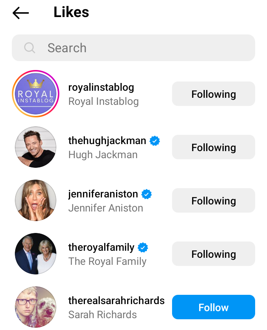Open thehughjackman profile picture
267x330 pixels.
(x=36, y=147)
